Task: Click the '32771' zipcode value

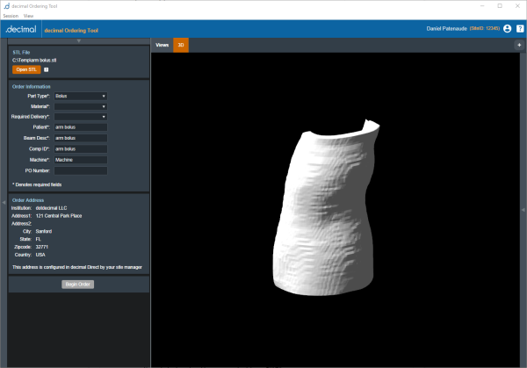Action: (41, 247)
